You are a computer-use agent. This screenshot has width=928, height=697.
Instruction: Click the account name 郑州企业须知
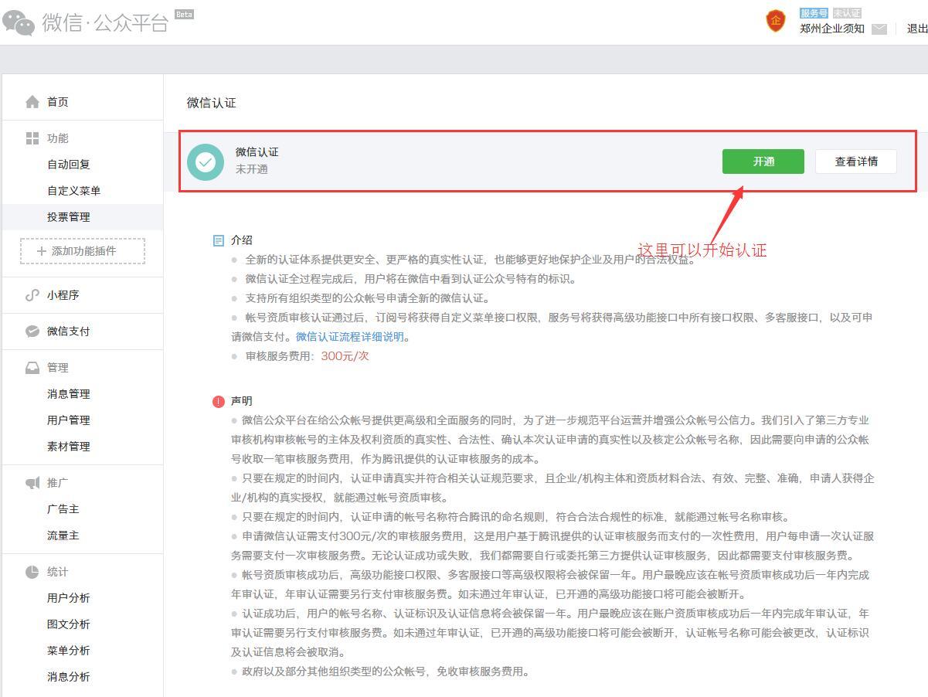click(x=831, y=29)
